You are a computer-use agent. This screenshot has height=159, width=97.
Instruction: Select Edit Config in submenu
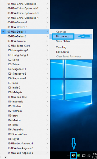click(x=62, y=52)
